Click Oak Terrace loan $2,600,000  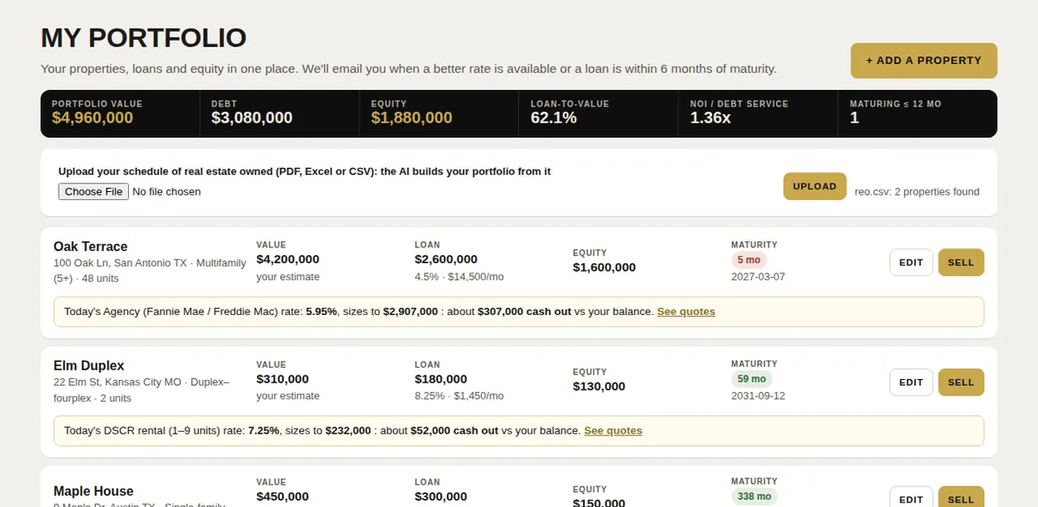coord(446,260)
